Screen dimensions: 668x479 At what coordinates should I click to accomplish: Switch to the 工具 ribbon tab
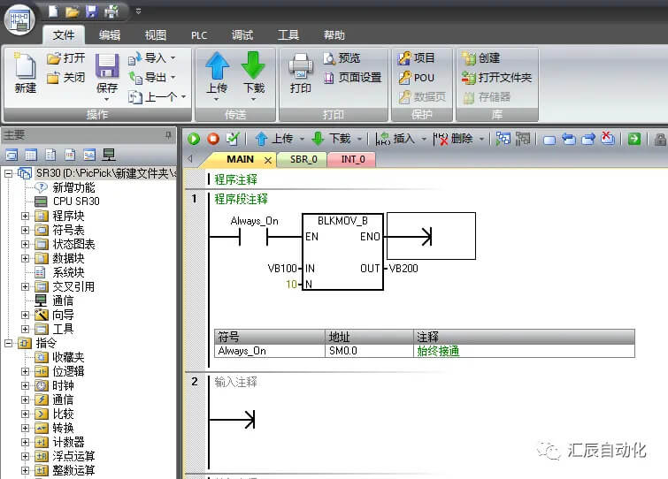288,34
